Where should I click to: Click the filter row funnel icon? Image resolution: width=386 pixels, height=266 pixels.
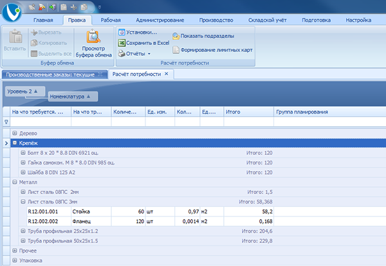(x=6, y=121)
